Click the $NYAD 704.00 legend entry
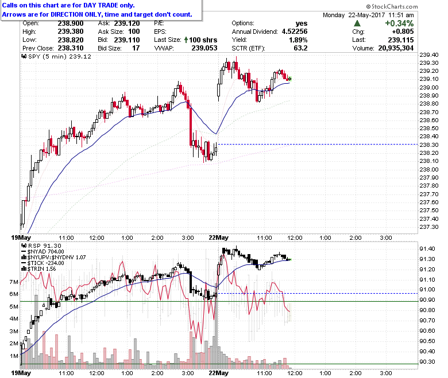Viewport: 448px width, 378px height. 46,252
